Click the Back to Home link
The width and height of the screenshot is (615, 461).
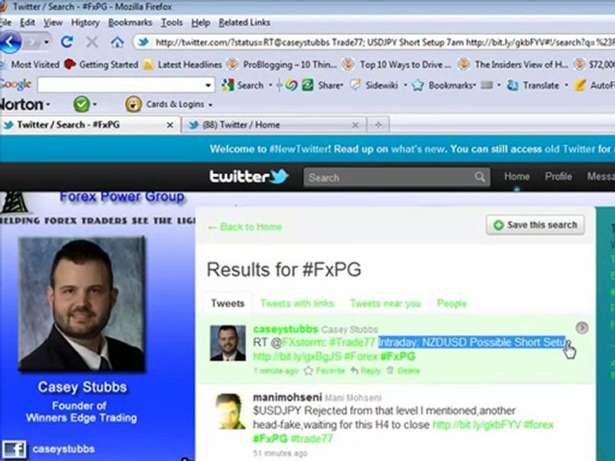click(245, 227)
